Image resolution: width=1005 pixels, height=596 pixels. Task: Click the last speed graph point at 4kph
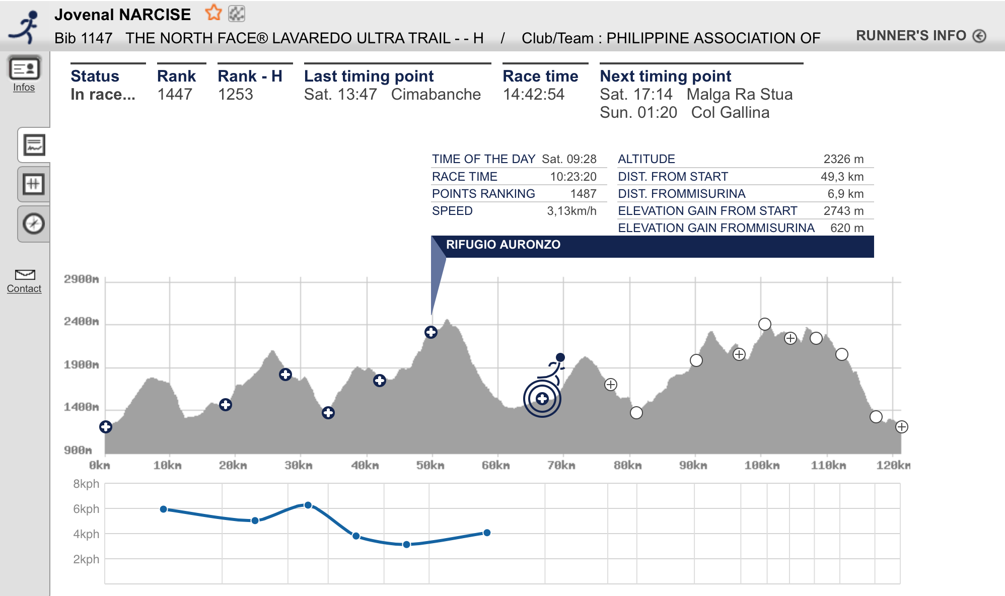pyautogui.click(x=487, y=533)
